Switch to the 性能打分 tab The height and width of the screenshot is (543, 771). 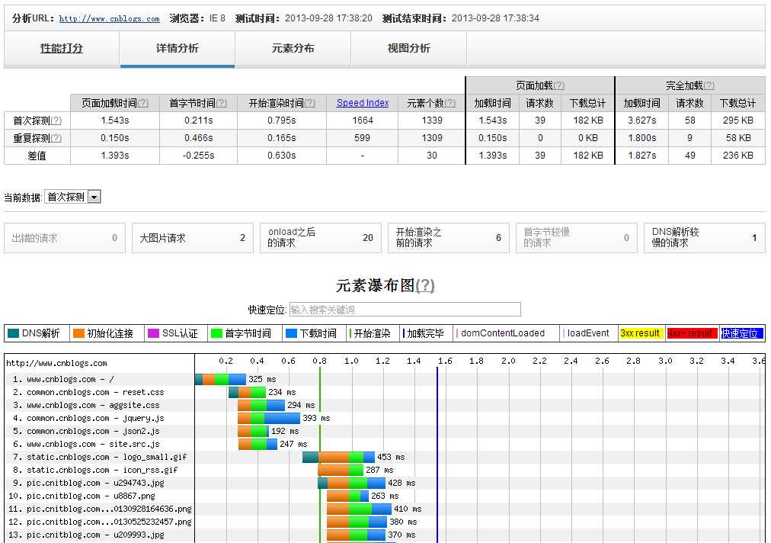(62, 48)
